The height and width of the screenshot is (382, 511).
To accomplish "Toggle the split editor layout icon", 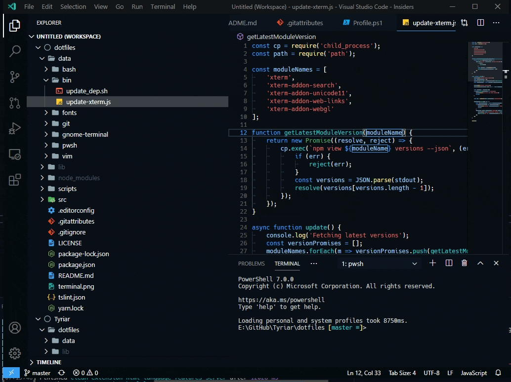I will click(x=480, y=22).
